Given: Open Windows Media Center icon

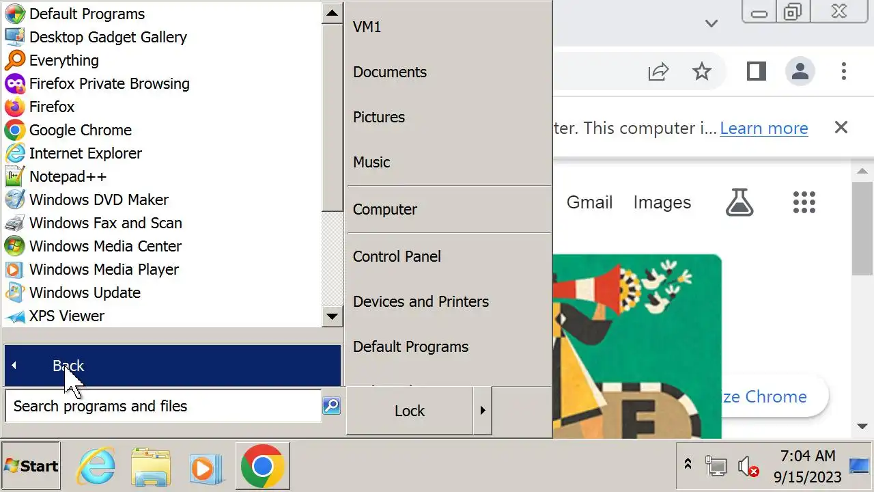Looking at the screenshot, I should click(15, 246).
